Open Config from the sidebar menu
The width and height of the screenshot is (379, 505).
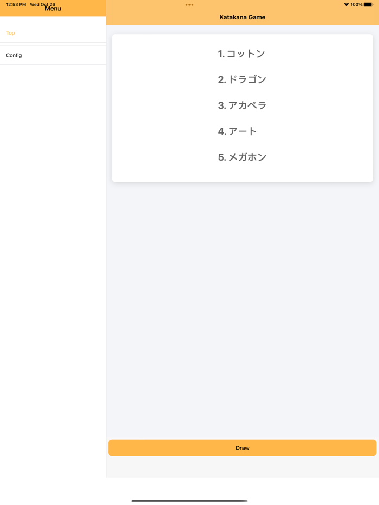pyautogui.click(x=14, y=55)
